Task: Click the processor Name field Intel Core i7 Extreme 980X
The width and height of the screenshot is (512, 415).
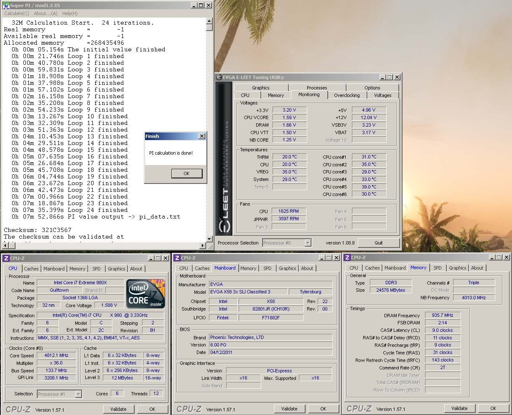Action: pyautogui.click(x=80, y=283)
